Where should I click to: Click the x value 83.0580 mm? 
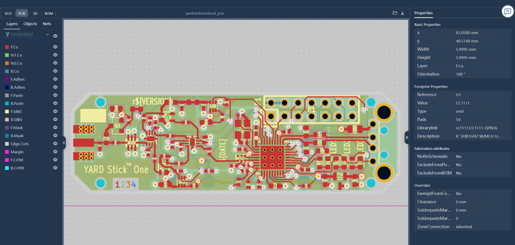[467, 33]
